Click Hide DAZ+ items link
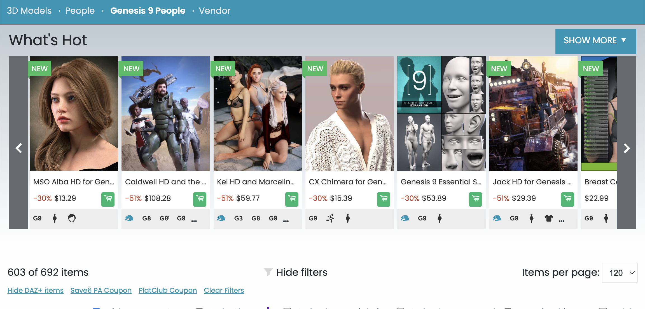645x309 pixels. coord(36,291)
